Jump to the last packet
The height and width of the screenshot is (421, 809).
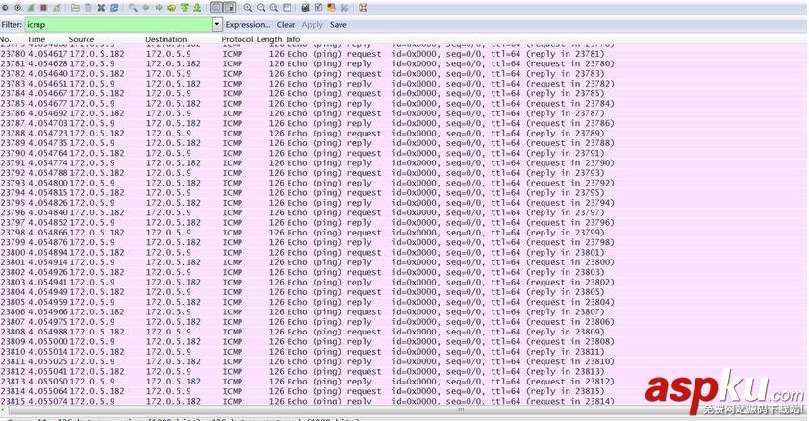tap(197, 8)
